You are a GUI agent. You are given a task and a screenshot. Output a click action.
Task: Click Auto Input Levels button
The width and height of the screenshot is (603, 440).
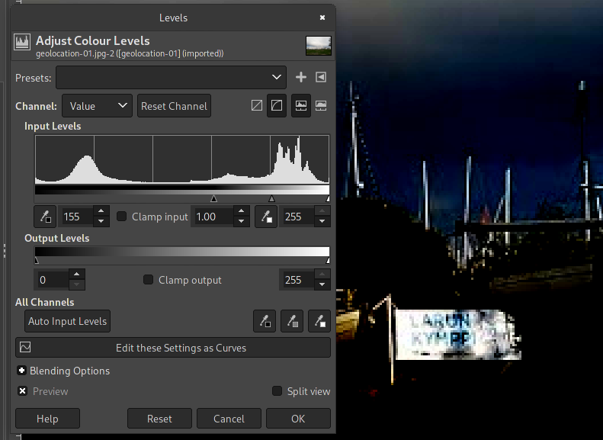click(68, 321)
